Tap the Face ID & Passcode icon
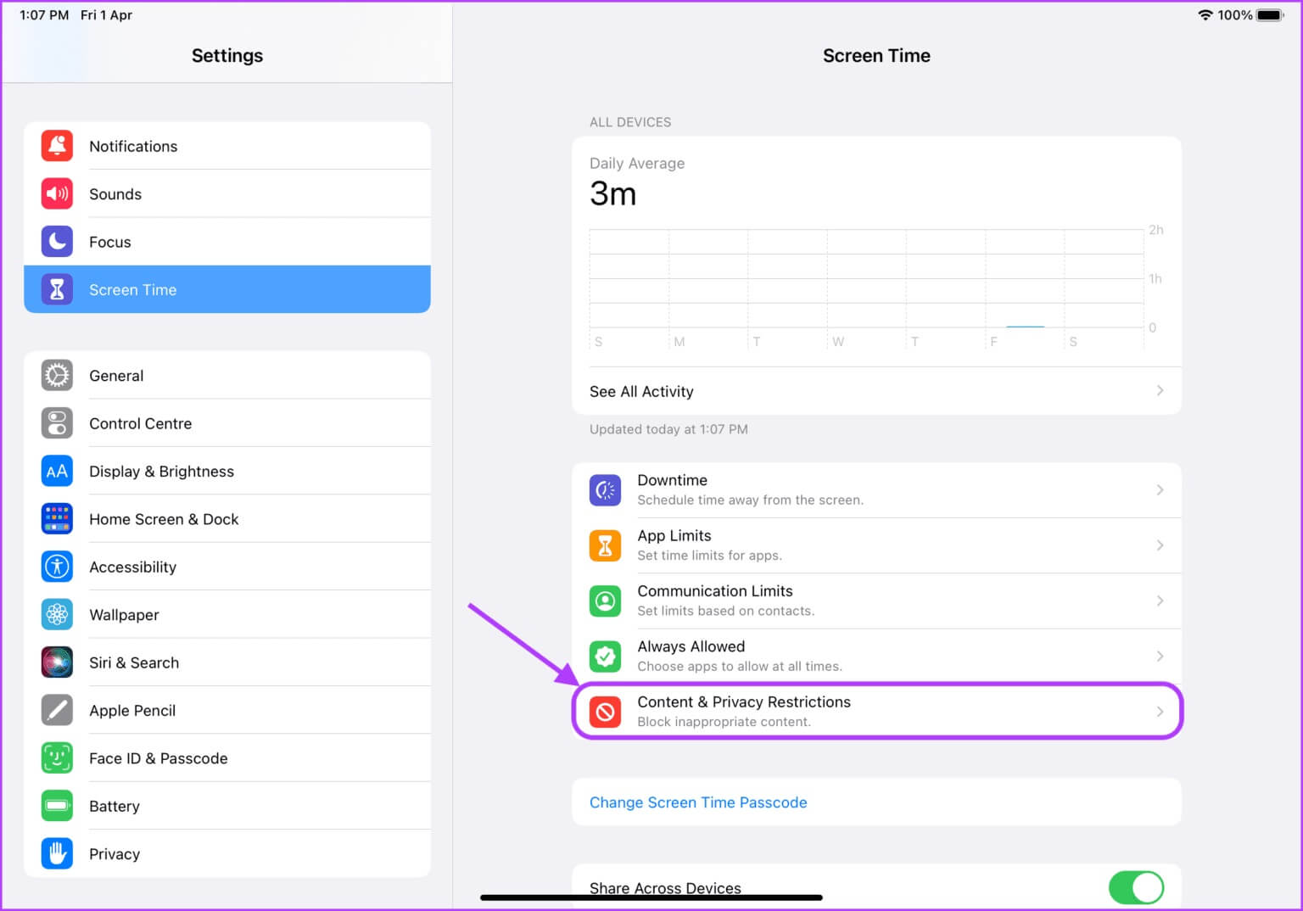 click(x=57, y=757)
